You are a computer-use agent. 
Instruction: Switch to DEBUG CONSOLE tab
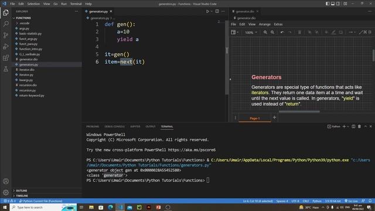click(x=115, y=127)
